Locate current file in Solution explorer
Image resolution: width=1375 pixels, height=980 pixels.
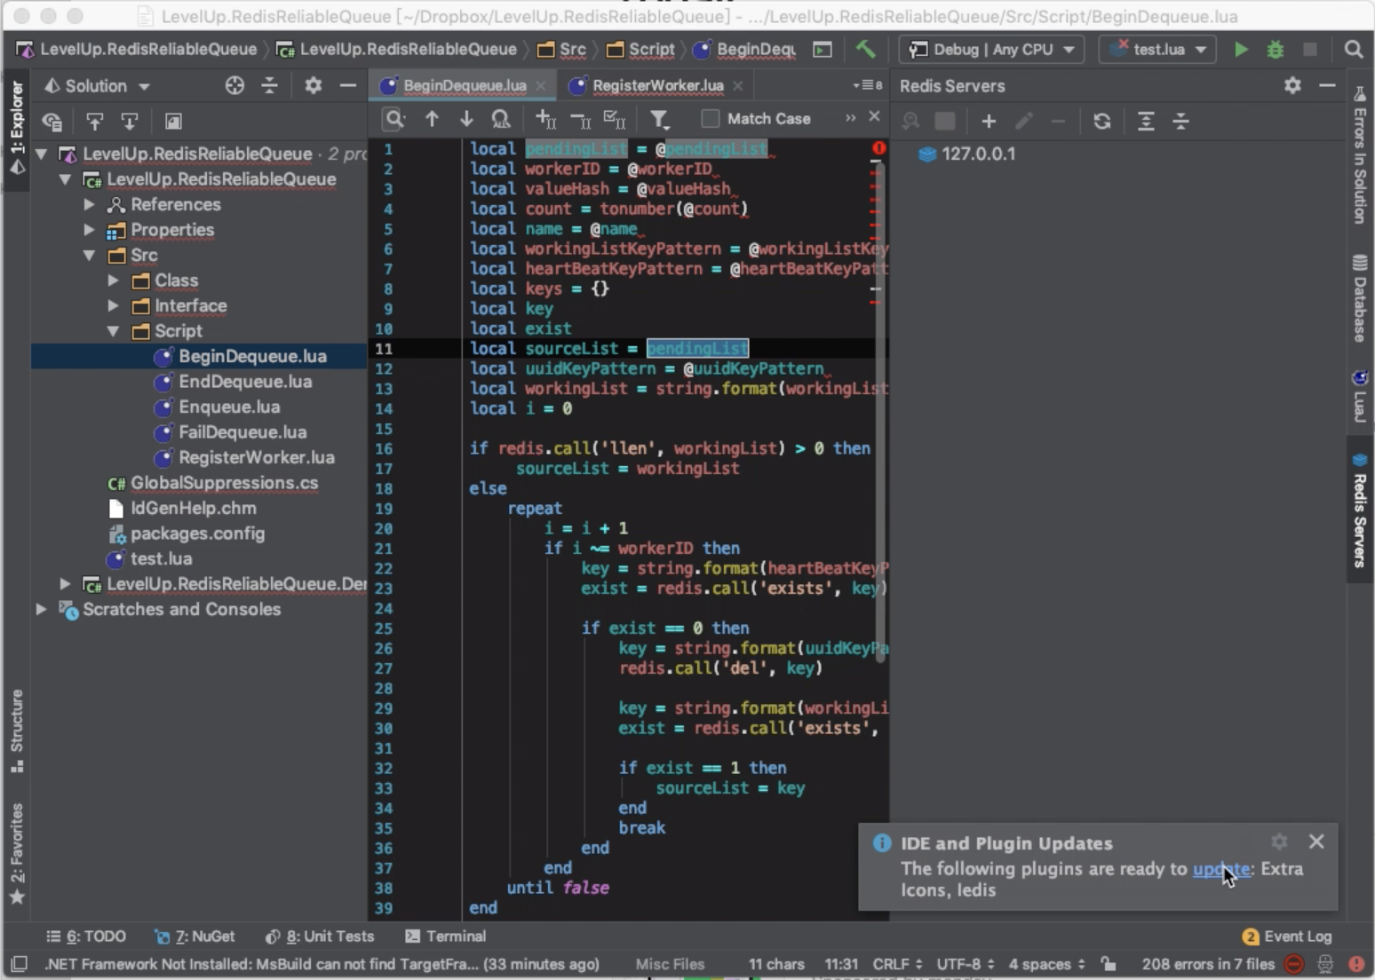[x=234, y=86]
